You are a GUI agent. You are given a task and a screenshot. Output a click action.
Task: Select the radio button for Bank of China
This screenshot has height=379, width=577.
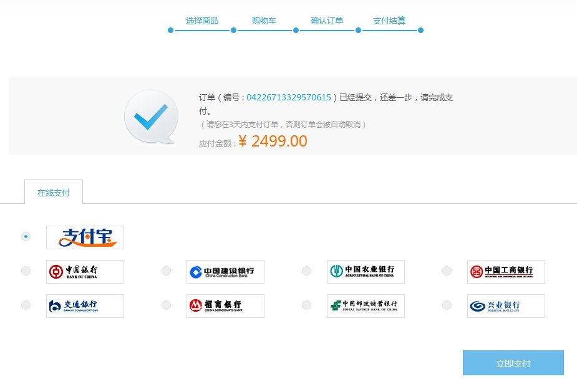(x=26, y=271)
